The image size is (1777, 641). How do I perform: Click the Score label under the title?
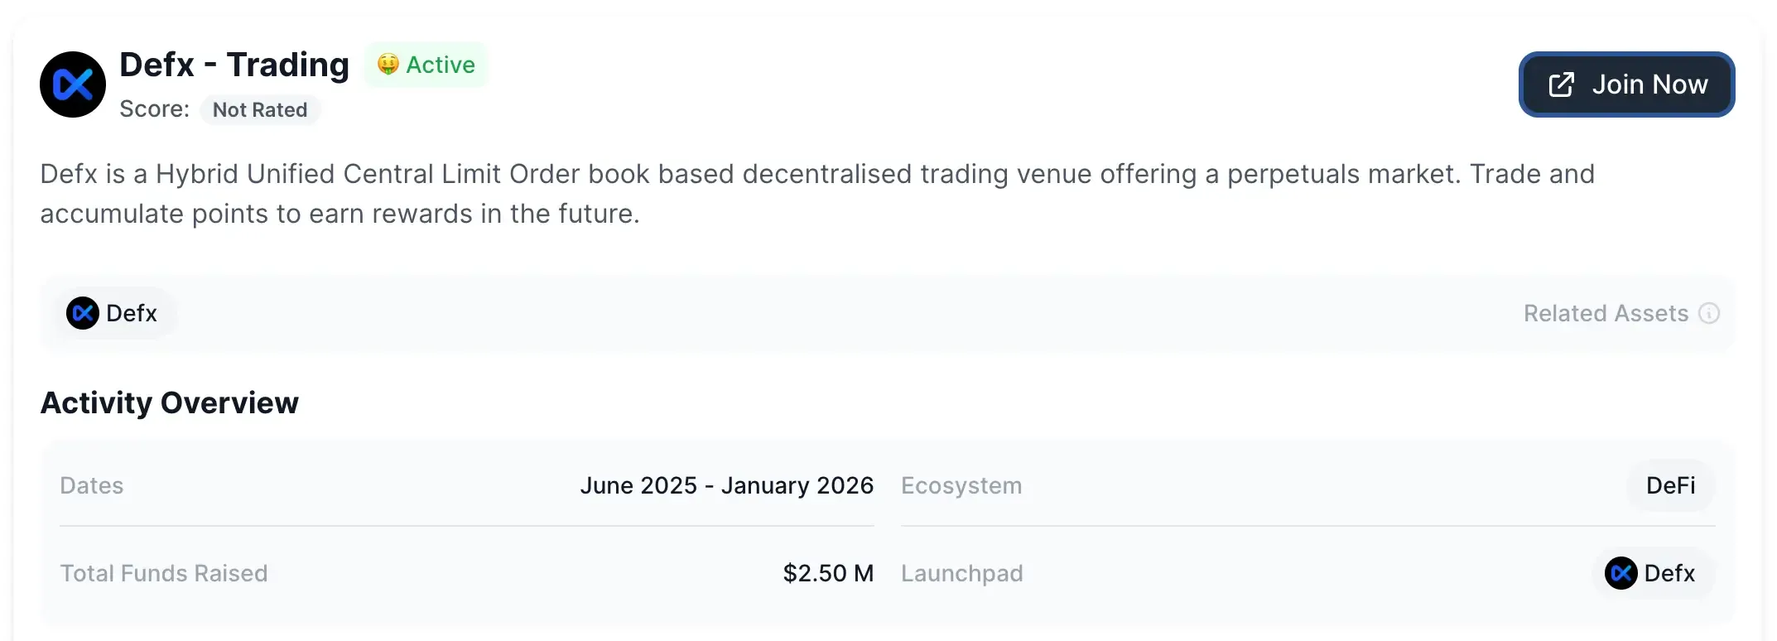coord(154,109)
